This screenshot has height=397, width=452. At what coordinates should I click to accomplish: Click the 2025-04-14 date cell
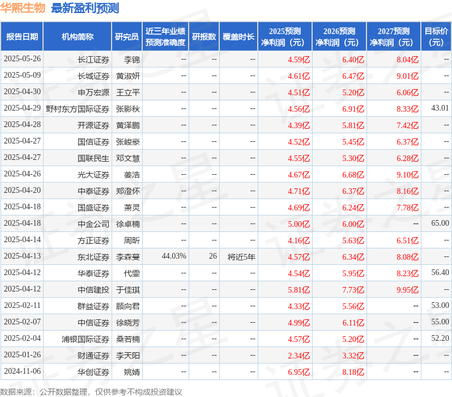click(22, 240)
